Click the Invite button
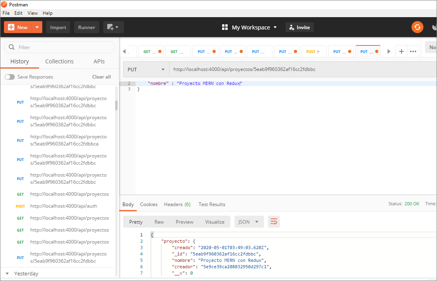 tap(299, 27)
